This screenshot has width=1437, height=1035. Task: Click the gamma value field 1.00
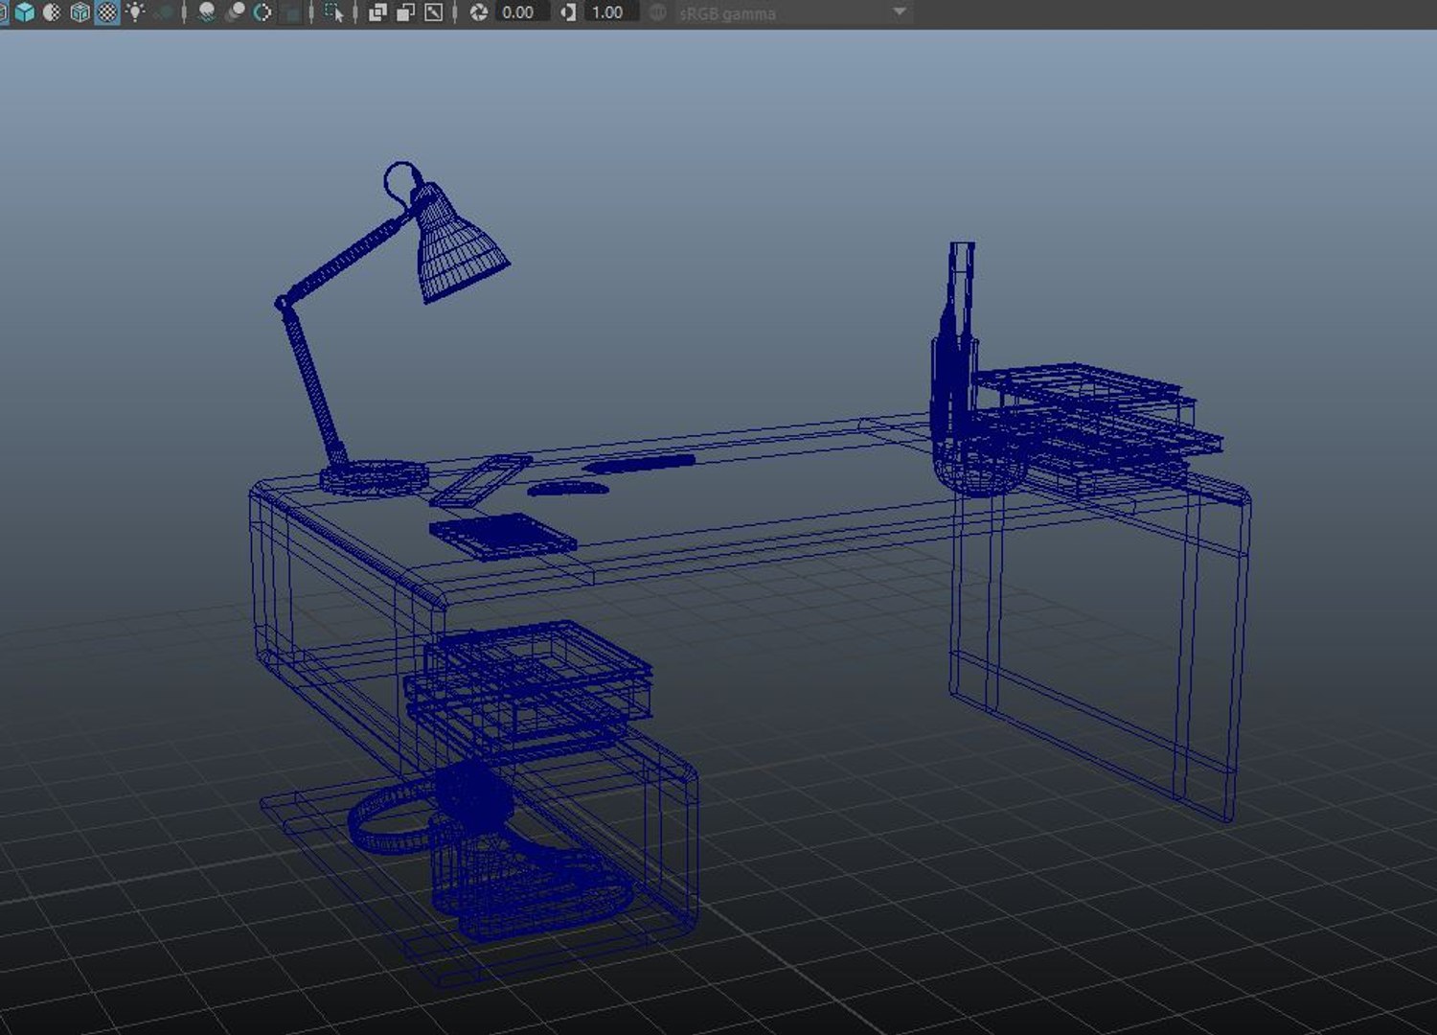tap(611, 12)
